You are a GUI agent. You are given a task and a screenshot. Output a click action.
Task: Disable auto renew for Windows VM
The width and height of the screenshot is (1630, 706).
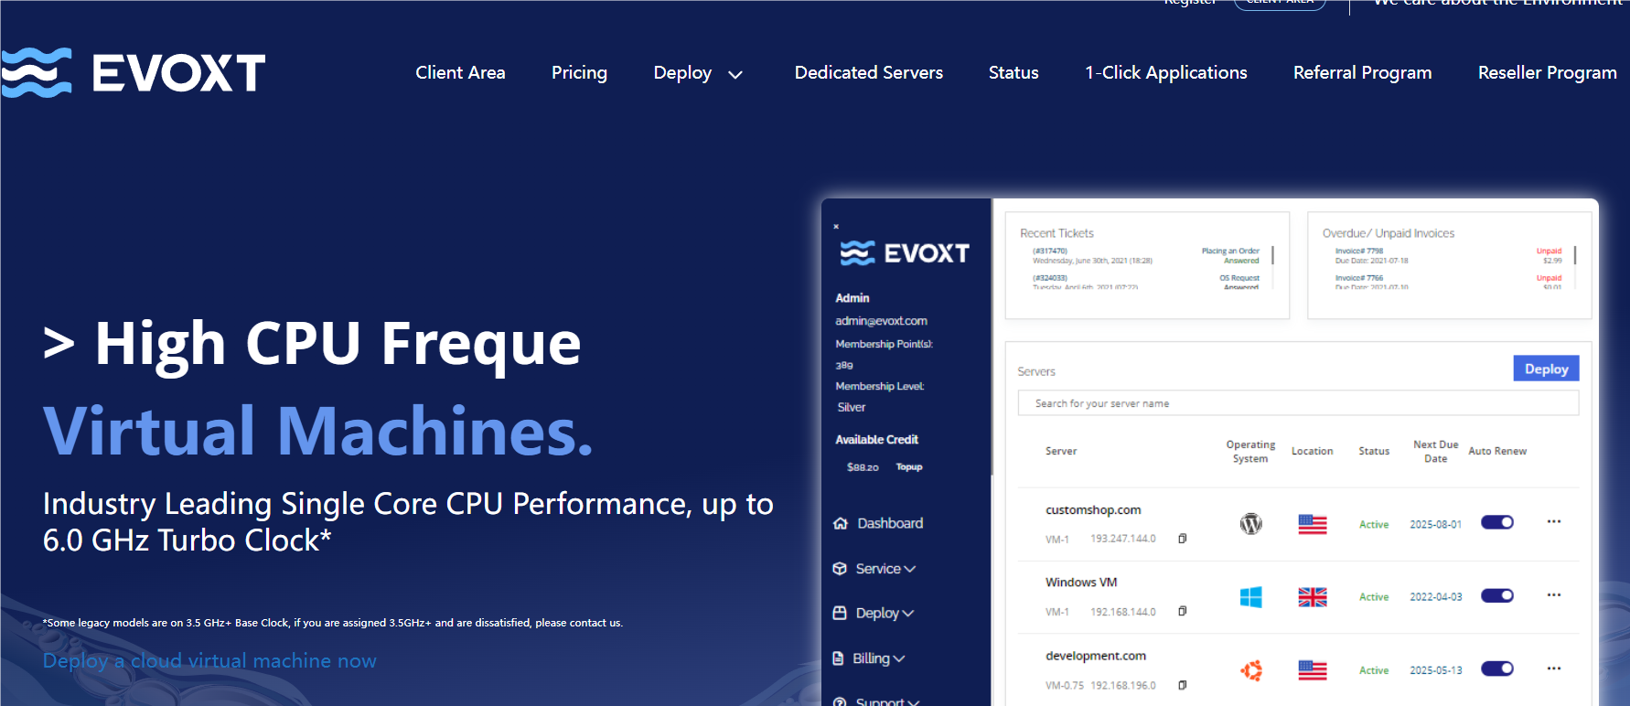1496,595
